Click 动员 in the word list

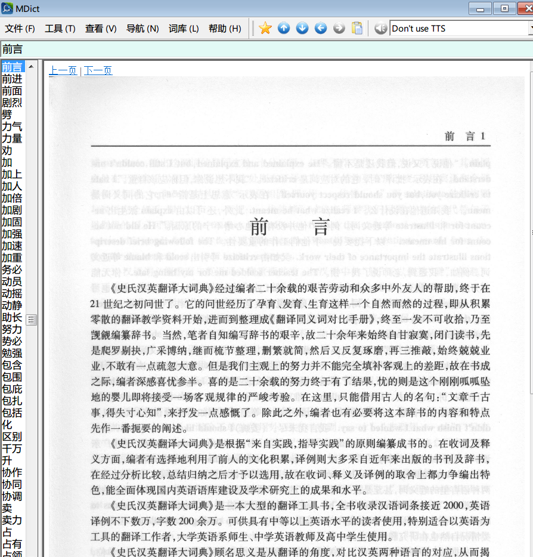(12, 281)
